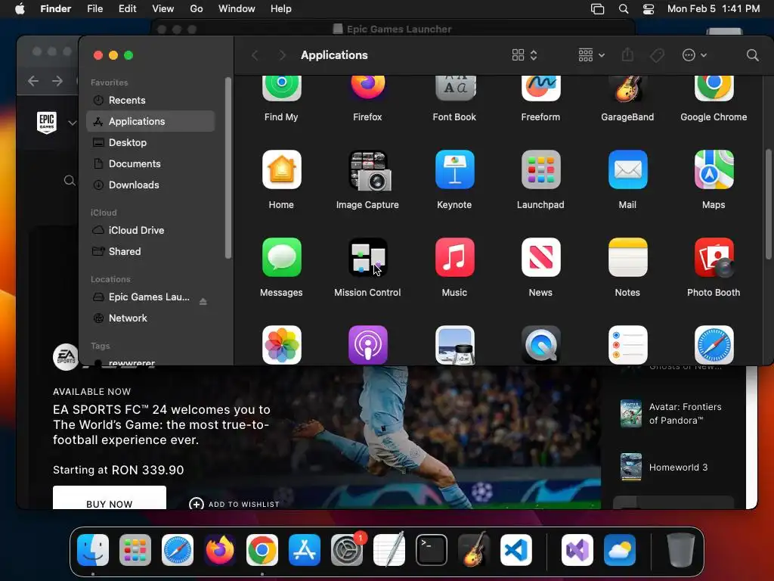774x581 pixels.
Task: Select the Photos app pinwheel icon
Action: [x=281, y=345]
